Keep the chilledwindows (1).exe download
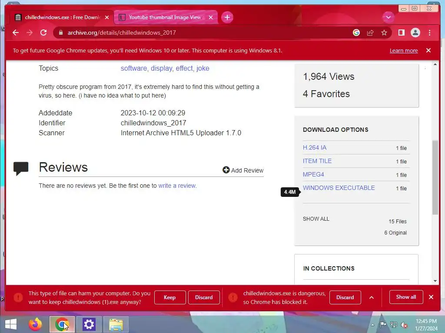 coord(170,297)
